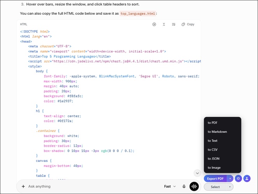Image resolution: width=258 pixels, height=194 pixels.
Task: Click the 'color: #0f172a;' line
Action: click(x=58, y=121)
